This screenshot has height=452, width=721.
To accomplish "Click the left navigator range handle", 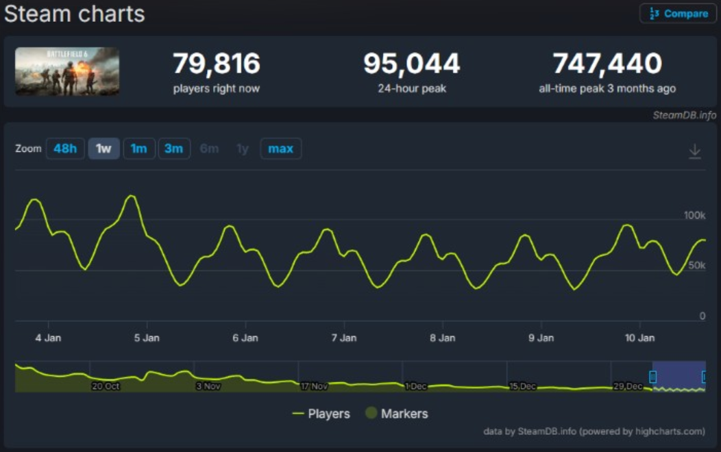I will (652, 376).
